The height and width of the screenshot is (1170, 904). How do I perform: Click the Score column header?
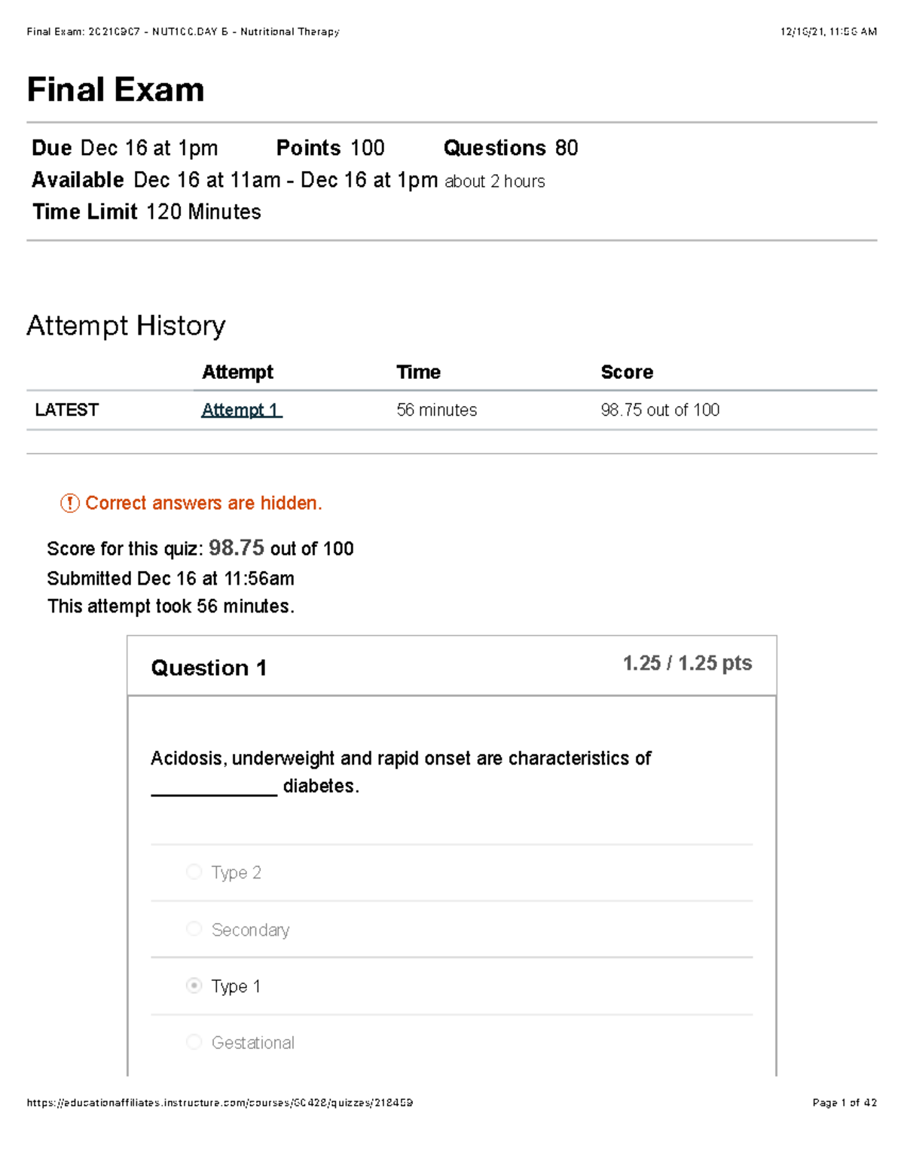627,372
